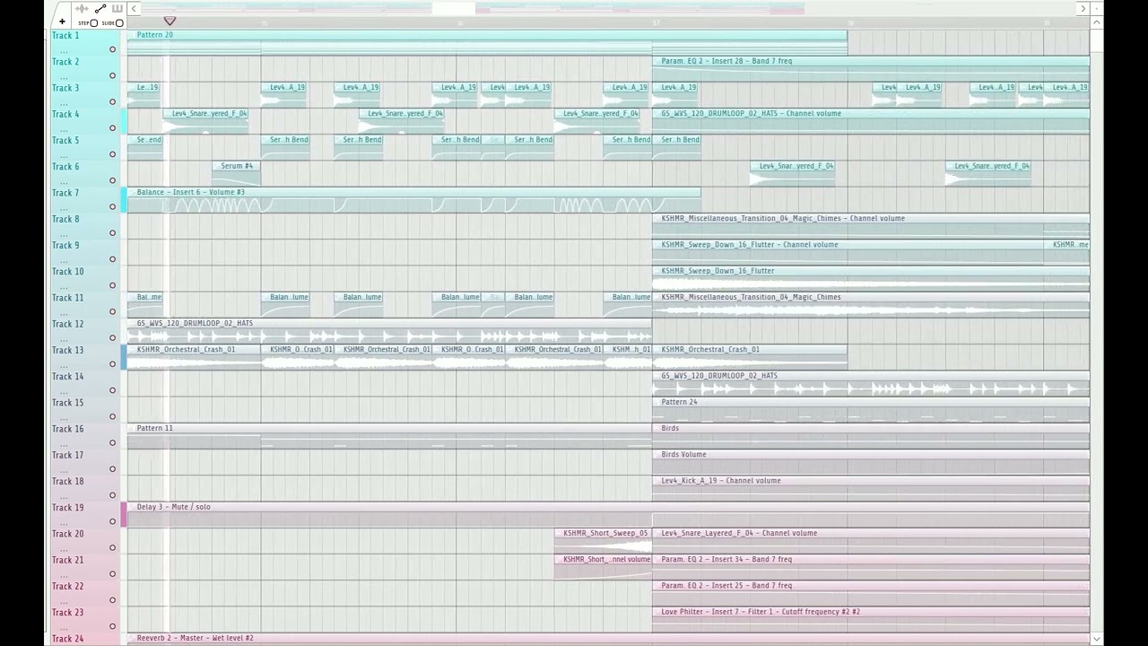Enable the STEP checkbox
The width and height of the screenshot is (1148, 646).
pos(94,23)
